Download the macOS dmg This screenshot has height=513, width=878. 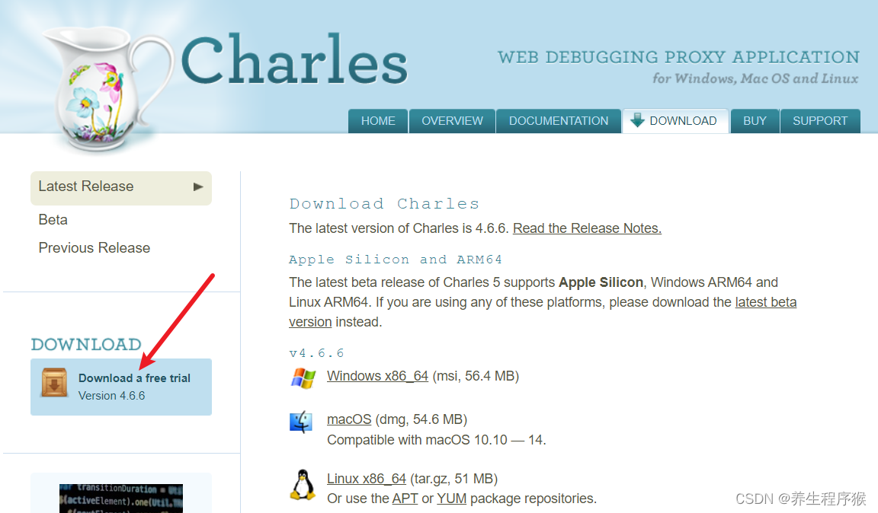[x=349, y=419]
